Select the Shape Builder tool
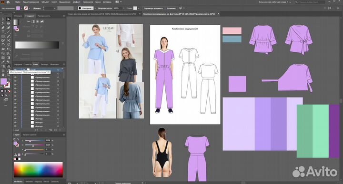The image size is (343, 184). coord(3,53)
